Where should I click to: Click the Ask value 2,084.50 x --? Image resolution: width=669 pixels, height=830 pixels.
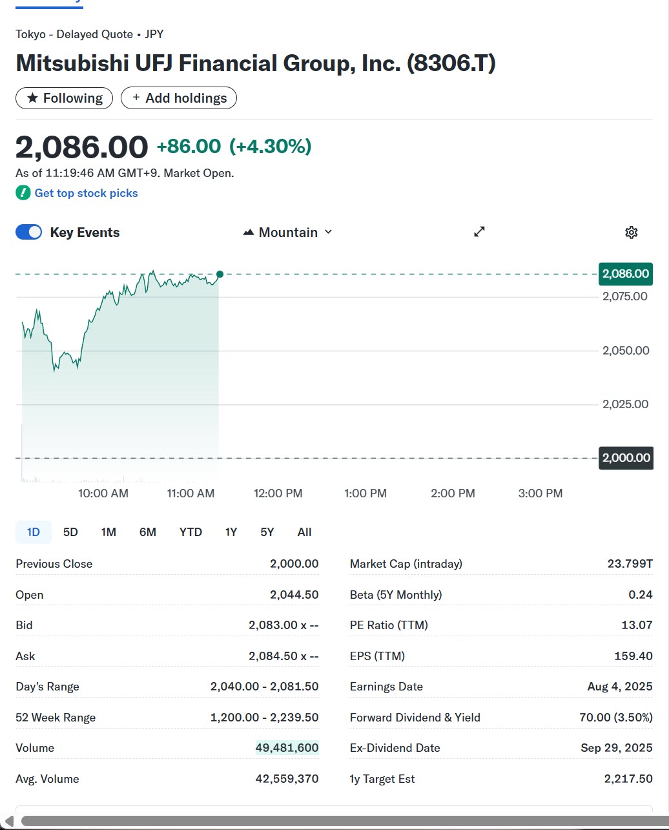(x=283, y=656)
